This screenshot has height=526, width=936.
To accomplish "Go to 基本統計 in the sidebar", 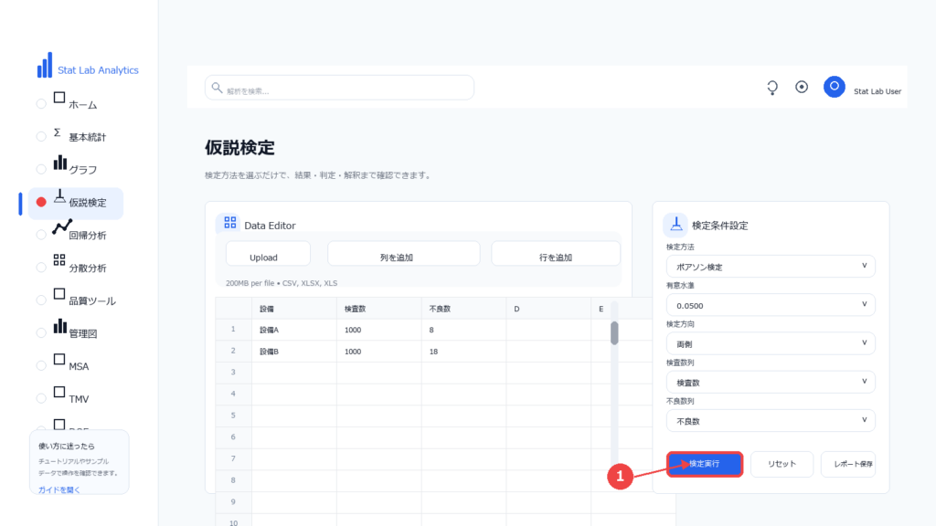I will (87, 137).
